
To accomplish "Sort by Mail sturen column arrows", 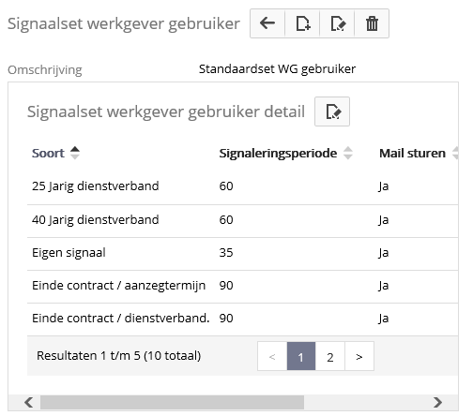I will tap(455, 153).
